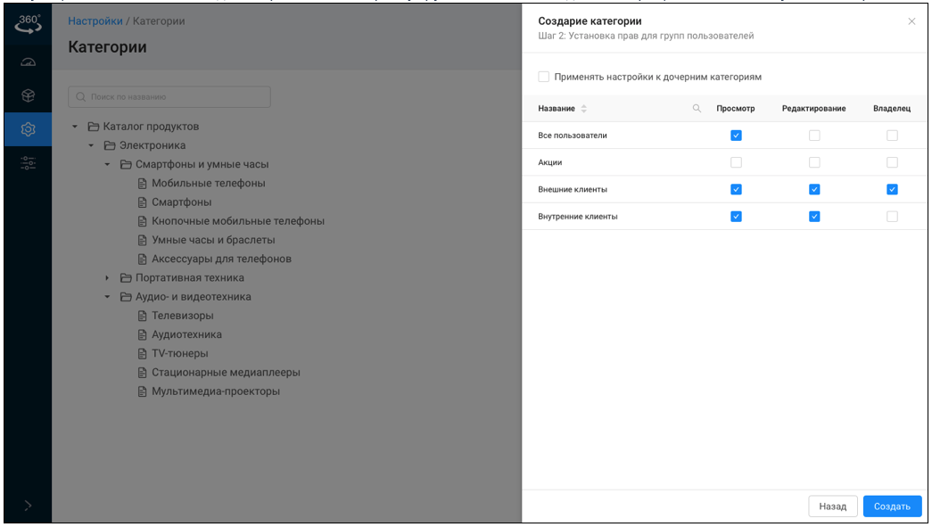This screenshot has height=527, width=932.
Task: Click the search icon in Название column
Action: [x=697, y=109]
